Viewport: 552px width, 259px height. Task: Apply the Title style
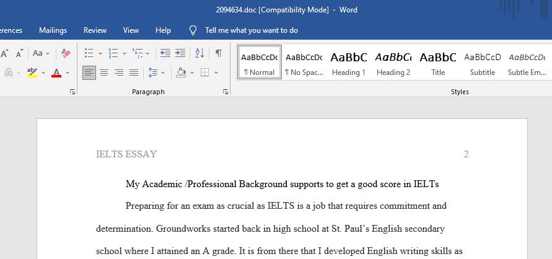(x=438, y=62)
